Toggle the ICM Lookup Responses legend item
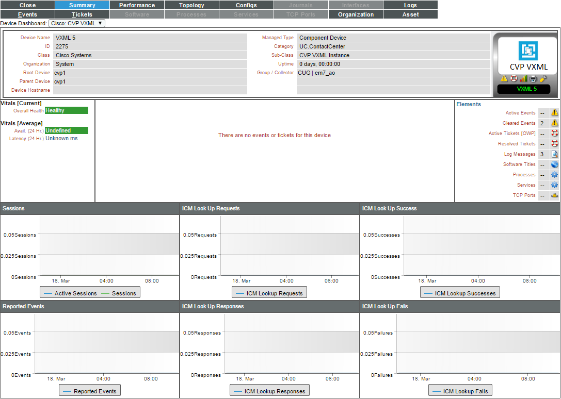The width and height of the screenshot is (561, 399). (269, 391)
